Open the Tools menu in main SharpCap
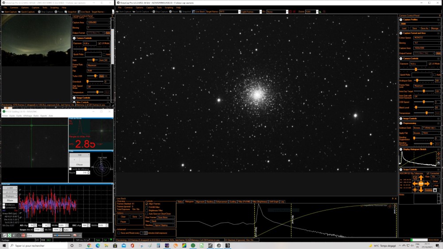This screenshot has width=443, height=249. (x=159, y=8)
